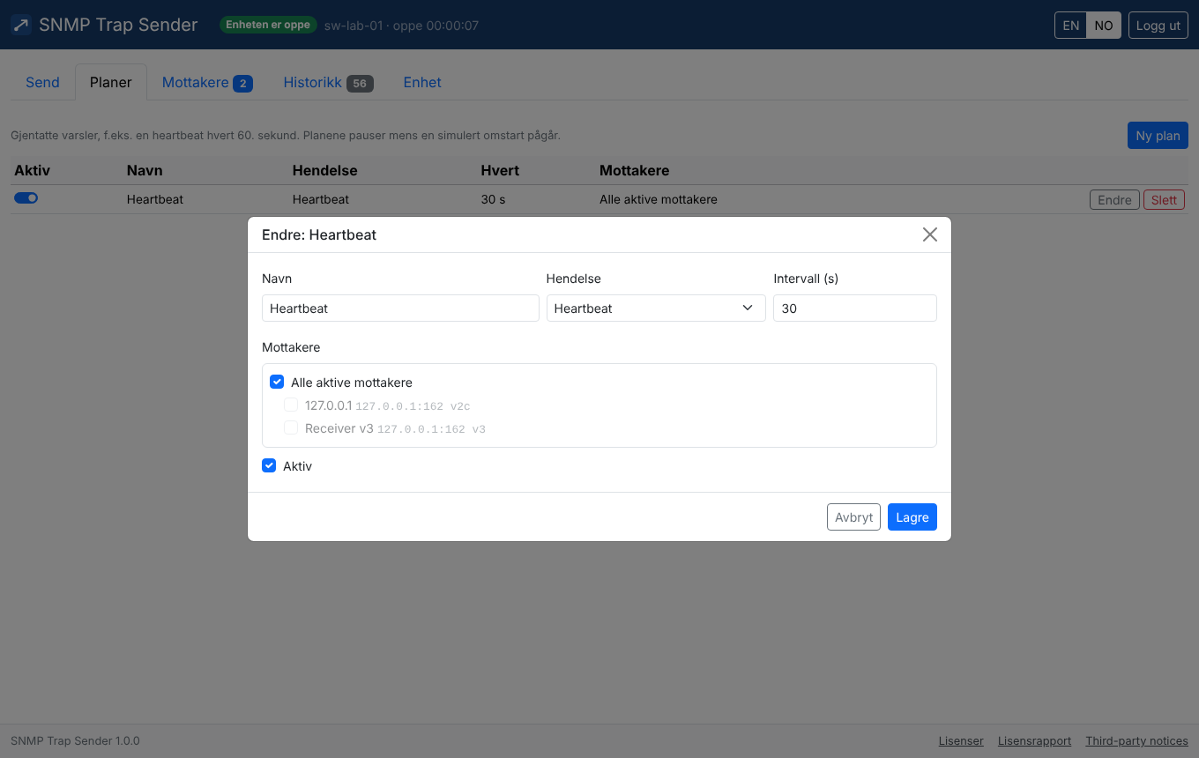Viewport: 1199px width, 758px height.
Task: Open the Third-party notices link
Action: [x=1136, y=741]
